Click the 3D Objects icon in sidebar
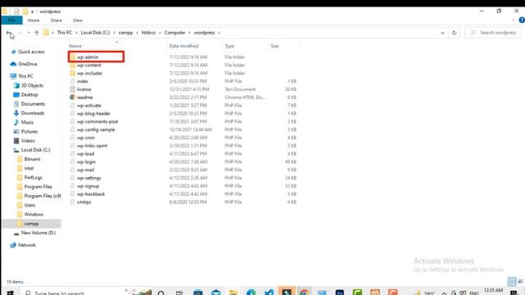The width and height of the screenshot is (525, 295). (16, 85)
